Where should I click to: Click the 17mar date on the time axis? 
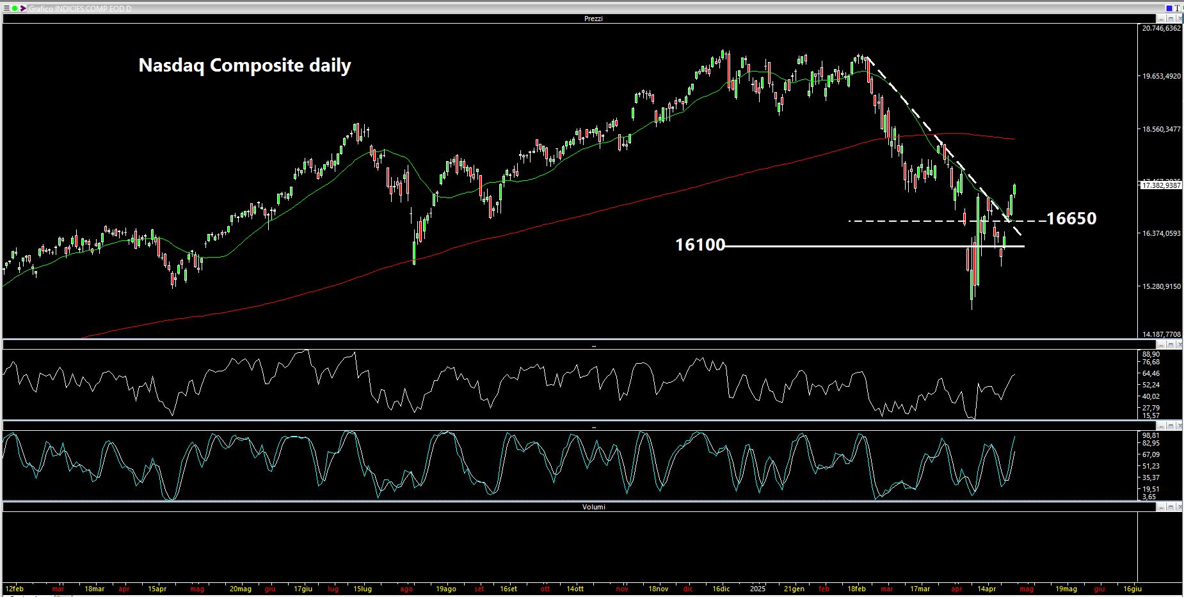point(920,589)
